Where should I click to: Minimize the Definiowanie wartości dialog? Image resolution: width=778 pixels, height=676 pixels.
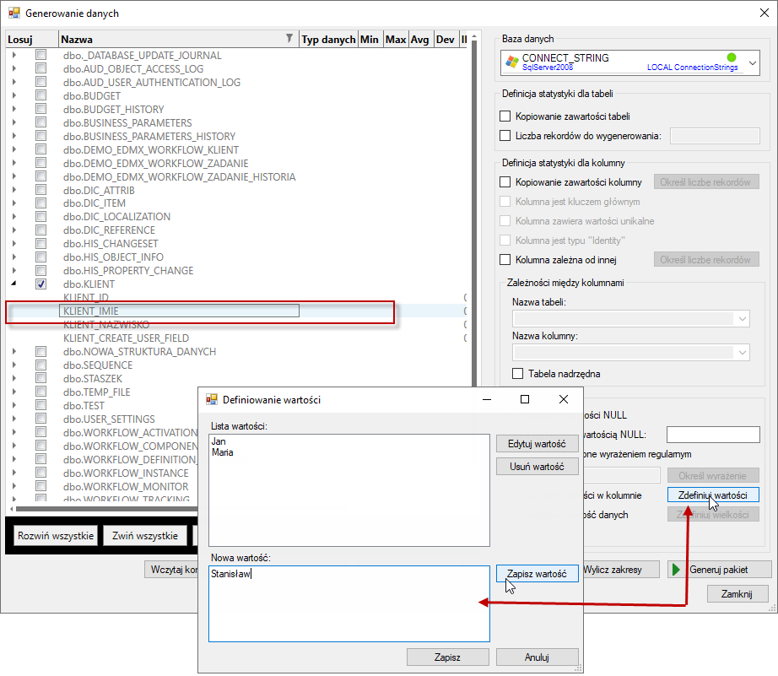[487, 399]
